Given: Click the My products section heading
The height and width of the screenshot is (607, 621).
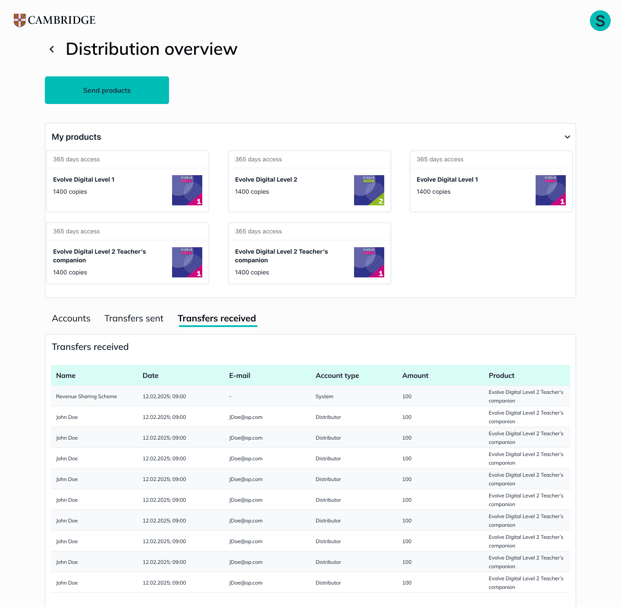Looking at the screenshot, I should (x=76, y=137).
